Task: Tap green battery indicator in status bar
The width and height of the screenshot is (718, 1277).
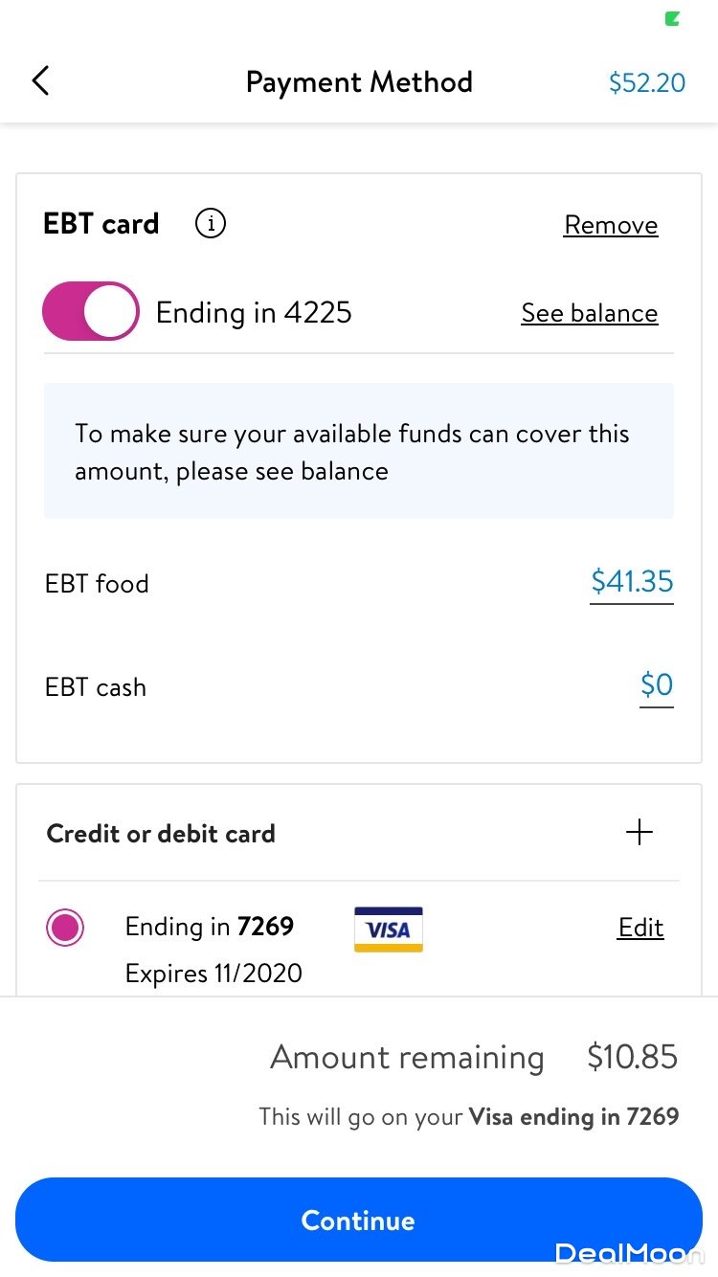Action: [672, 18]
